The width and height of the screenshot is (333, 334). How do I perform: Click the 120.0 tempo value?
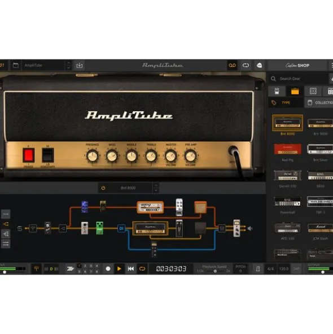click(284, 269)
